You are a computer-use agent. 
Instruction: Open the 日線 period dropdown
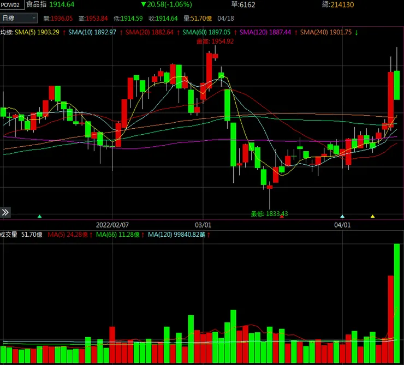[19, 18]
